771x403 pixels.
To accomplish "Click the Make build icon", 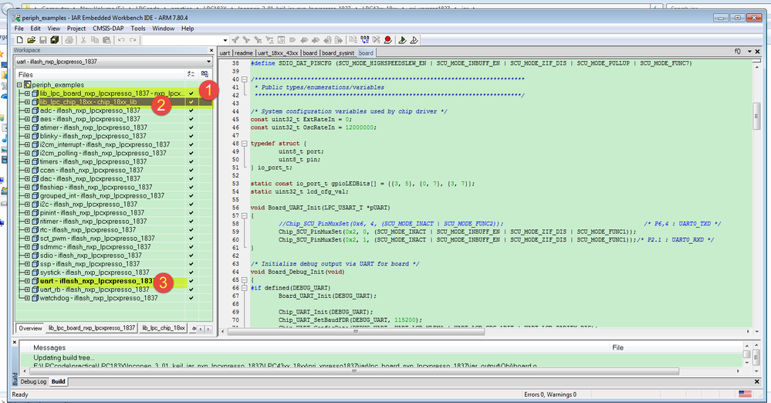I will coord(364,40).
